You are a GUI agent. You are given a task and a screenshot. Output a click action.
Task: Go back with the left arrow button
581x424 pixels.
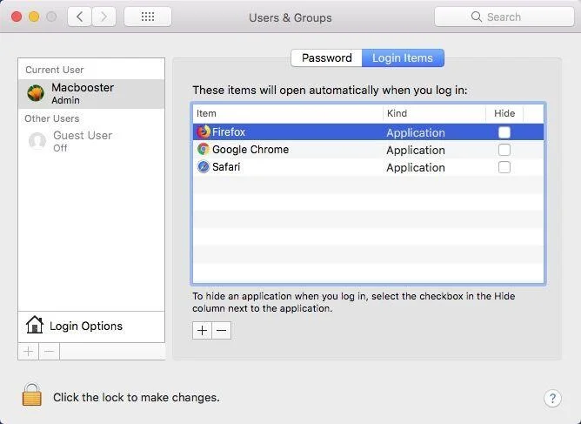pyautogui.click(x=79, y=17)
